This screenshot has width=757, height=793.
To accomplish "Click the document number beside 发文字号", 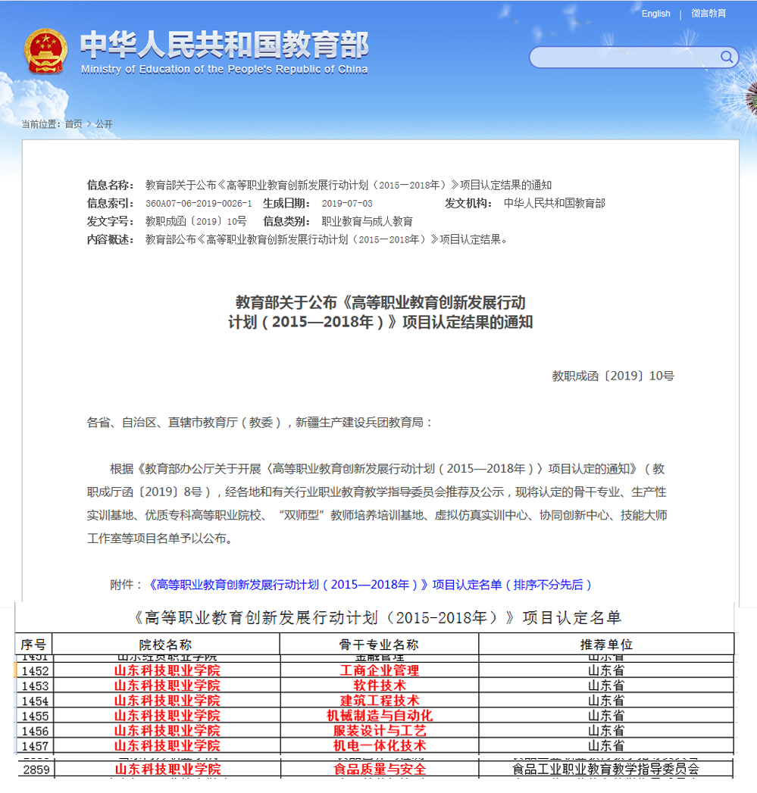I will [196, 221].
